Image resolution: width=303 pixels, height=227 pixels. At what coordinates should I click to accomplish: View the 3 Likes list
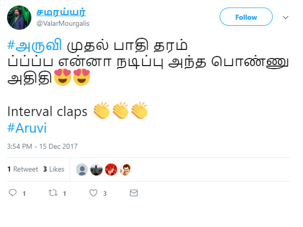click(x=54, y=169)
